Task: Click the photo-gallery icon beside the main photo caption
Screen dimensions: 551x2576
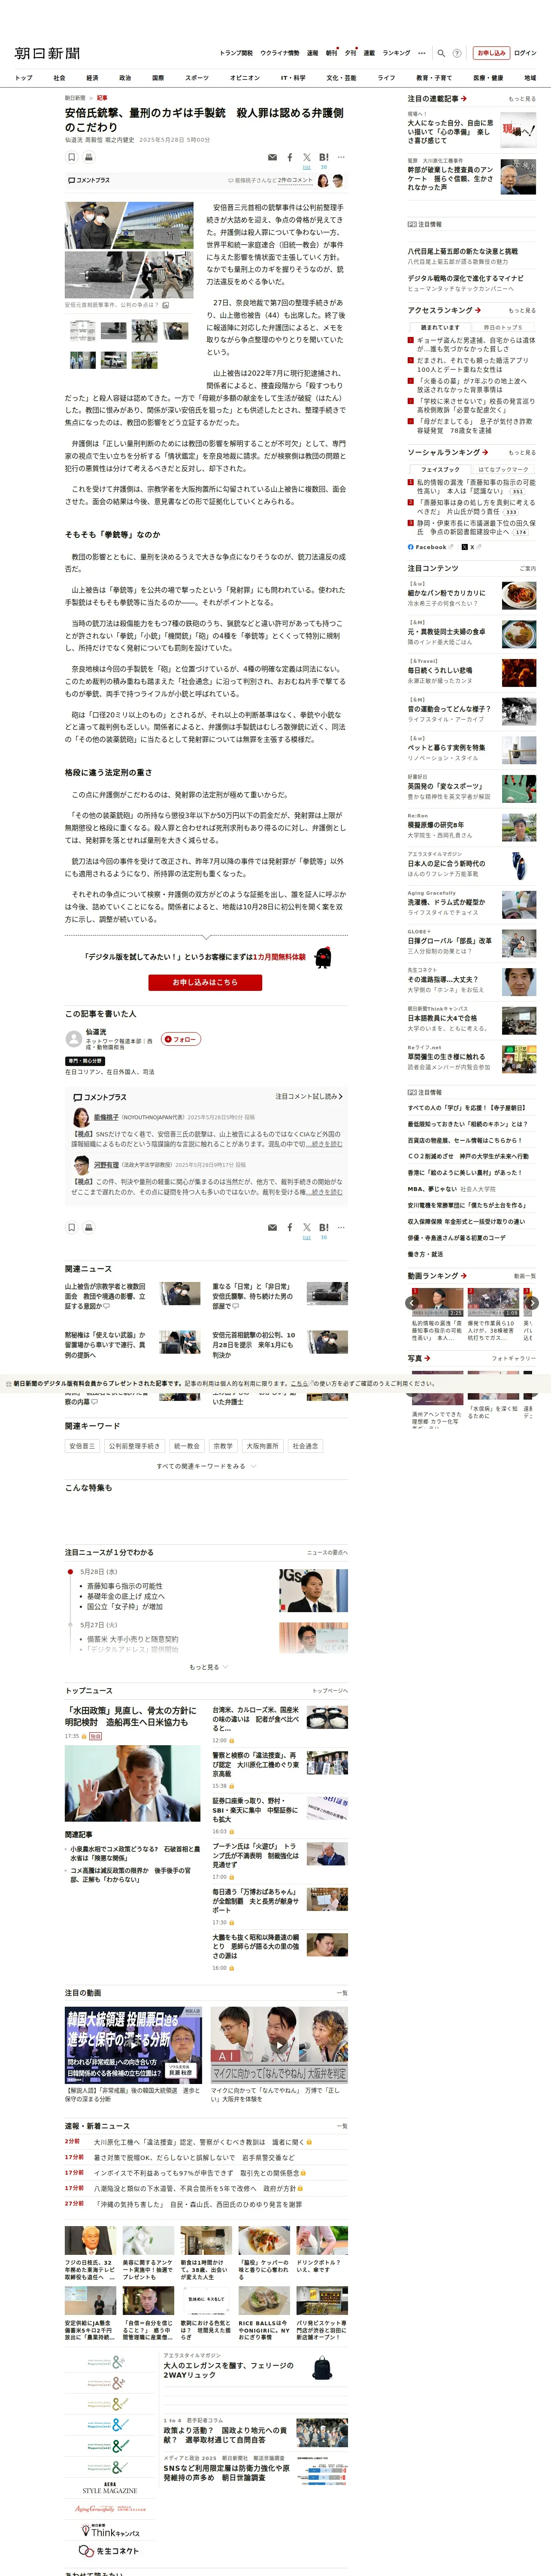Action: click(165, 305)
